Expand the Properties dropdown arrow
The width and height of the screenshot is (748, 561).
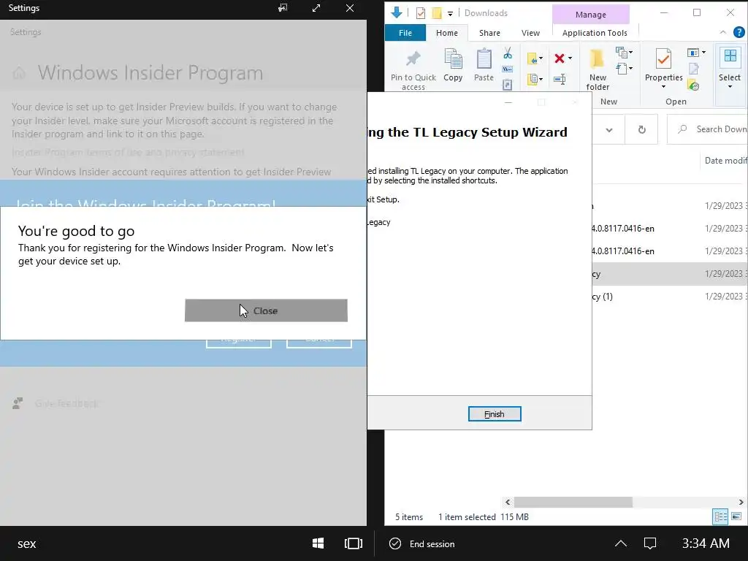point(663,87)
